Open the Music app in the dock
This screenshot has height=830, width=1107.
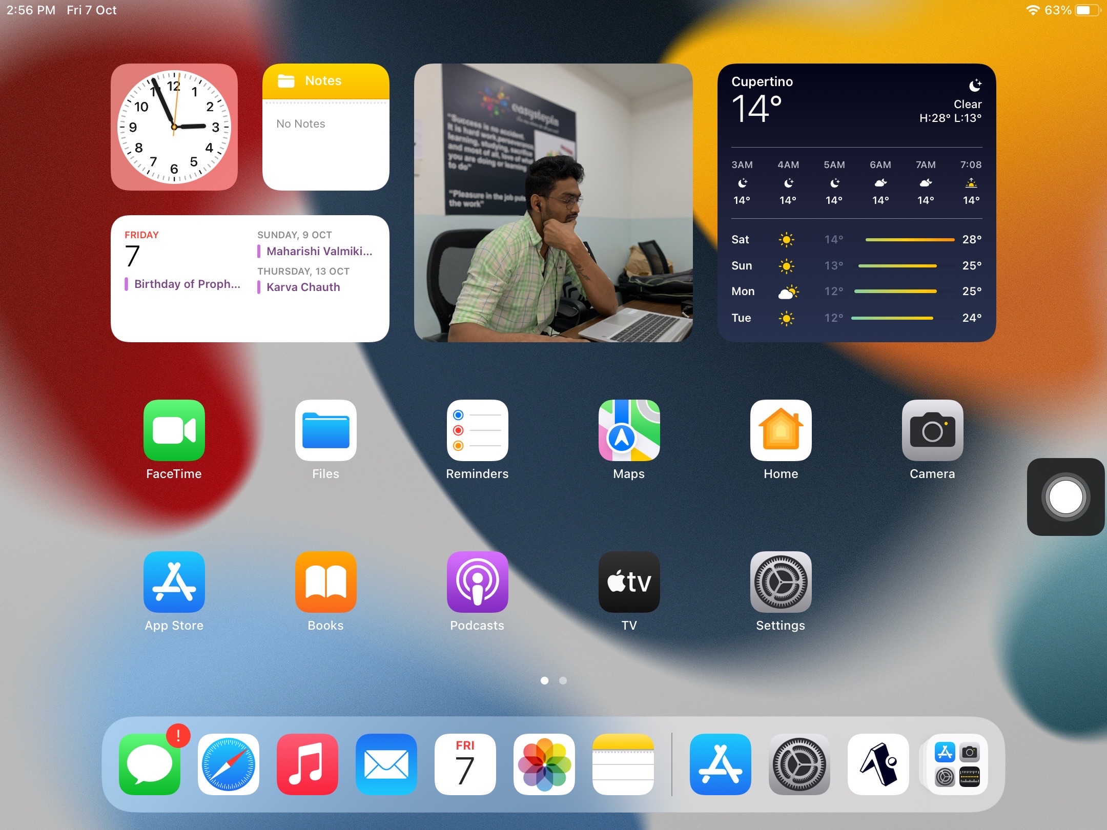pyautogui.click(x=307, y=764)
